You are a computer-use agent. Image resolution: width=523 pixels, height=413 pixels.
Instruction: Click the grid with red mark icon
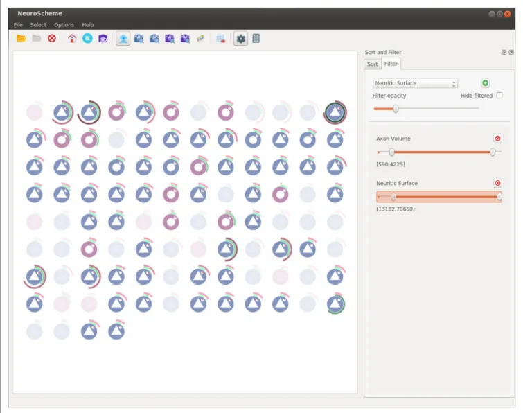[220, 39]
